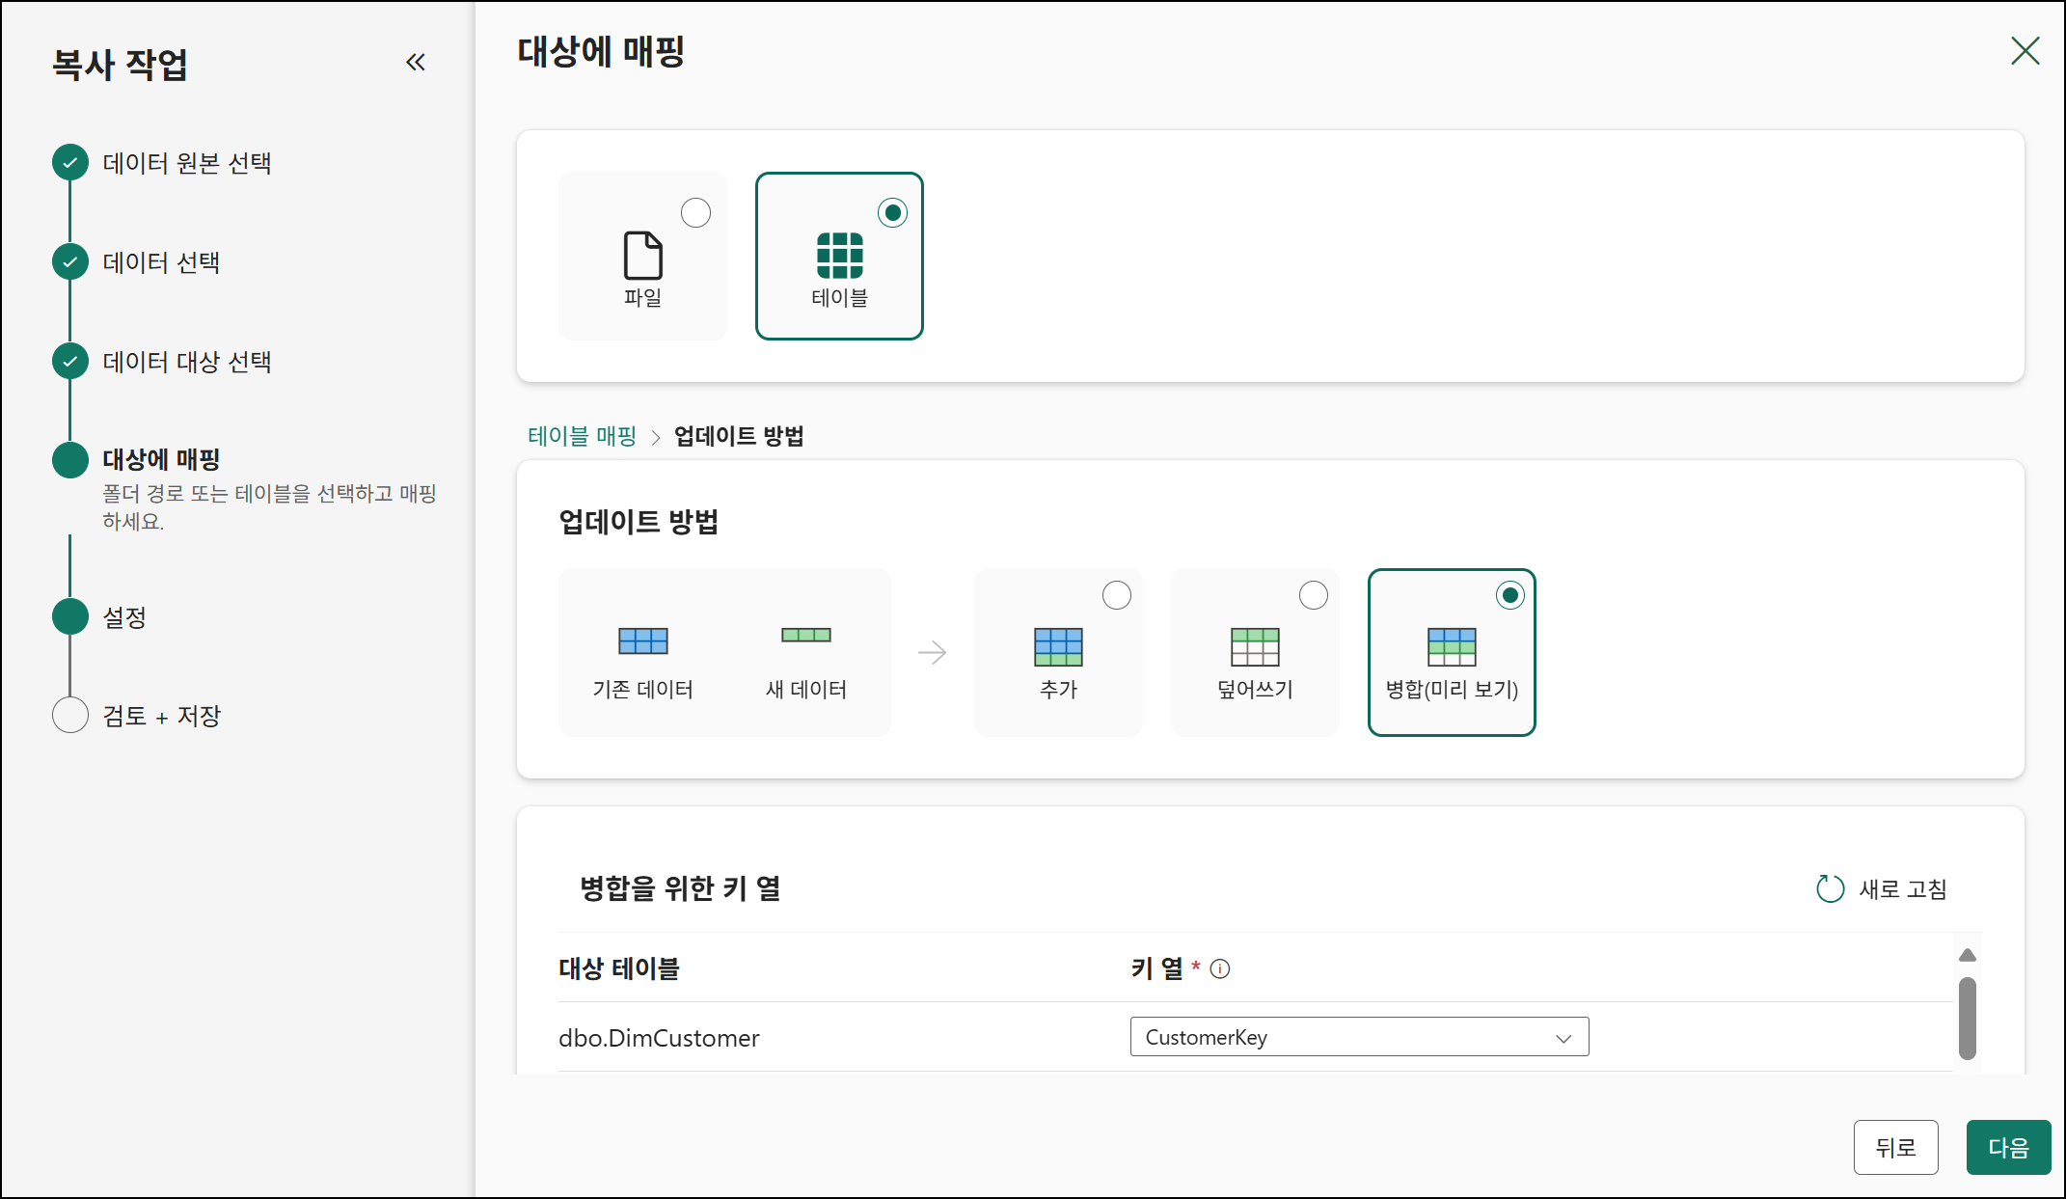Click the 기존 데이터 blue table icon
This screenshot has height=1199, width=2066.
(642, 640)
